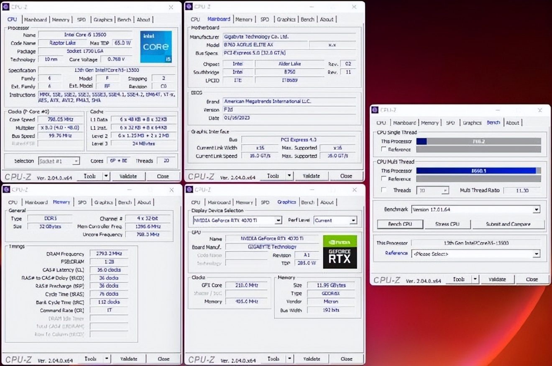Click the single thread This Processor score bar
Screen dimensions: 552x366
(478, 142)
